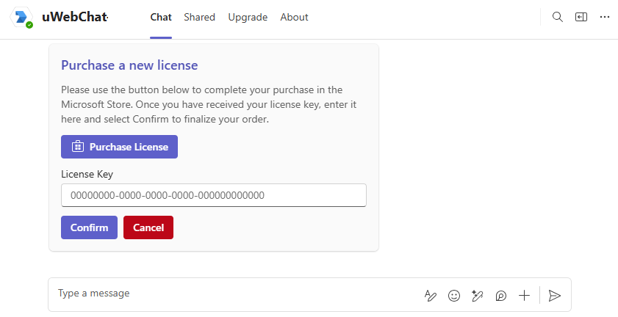This screenshot has height=317, width=618.
Task: Click the uWebChat app logo icon
Action: tap(22, 18)
